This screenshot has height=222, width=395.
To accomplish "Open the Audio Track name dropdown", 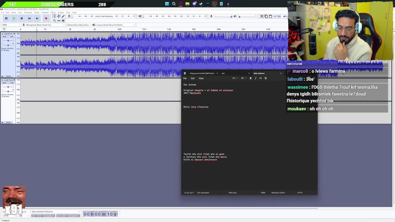I will tap(10, 80).
